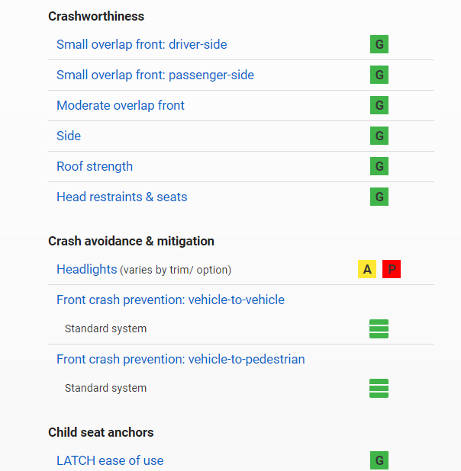461x471 pixels.
Task: Go to Moderate overlap front results
Action: click(x=121, y=105)
